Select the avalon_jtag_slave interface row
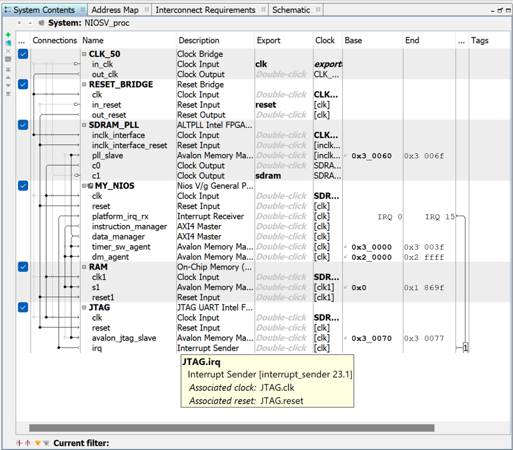The width and height of the screenshot is (513, 450). click(x=124, y=338)
